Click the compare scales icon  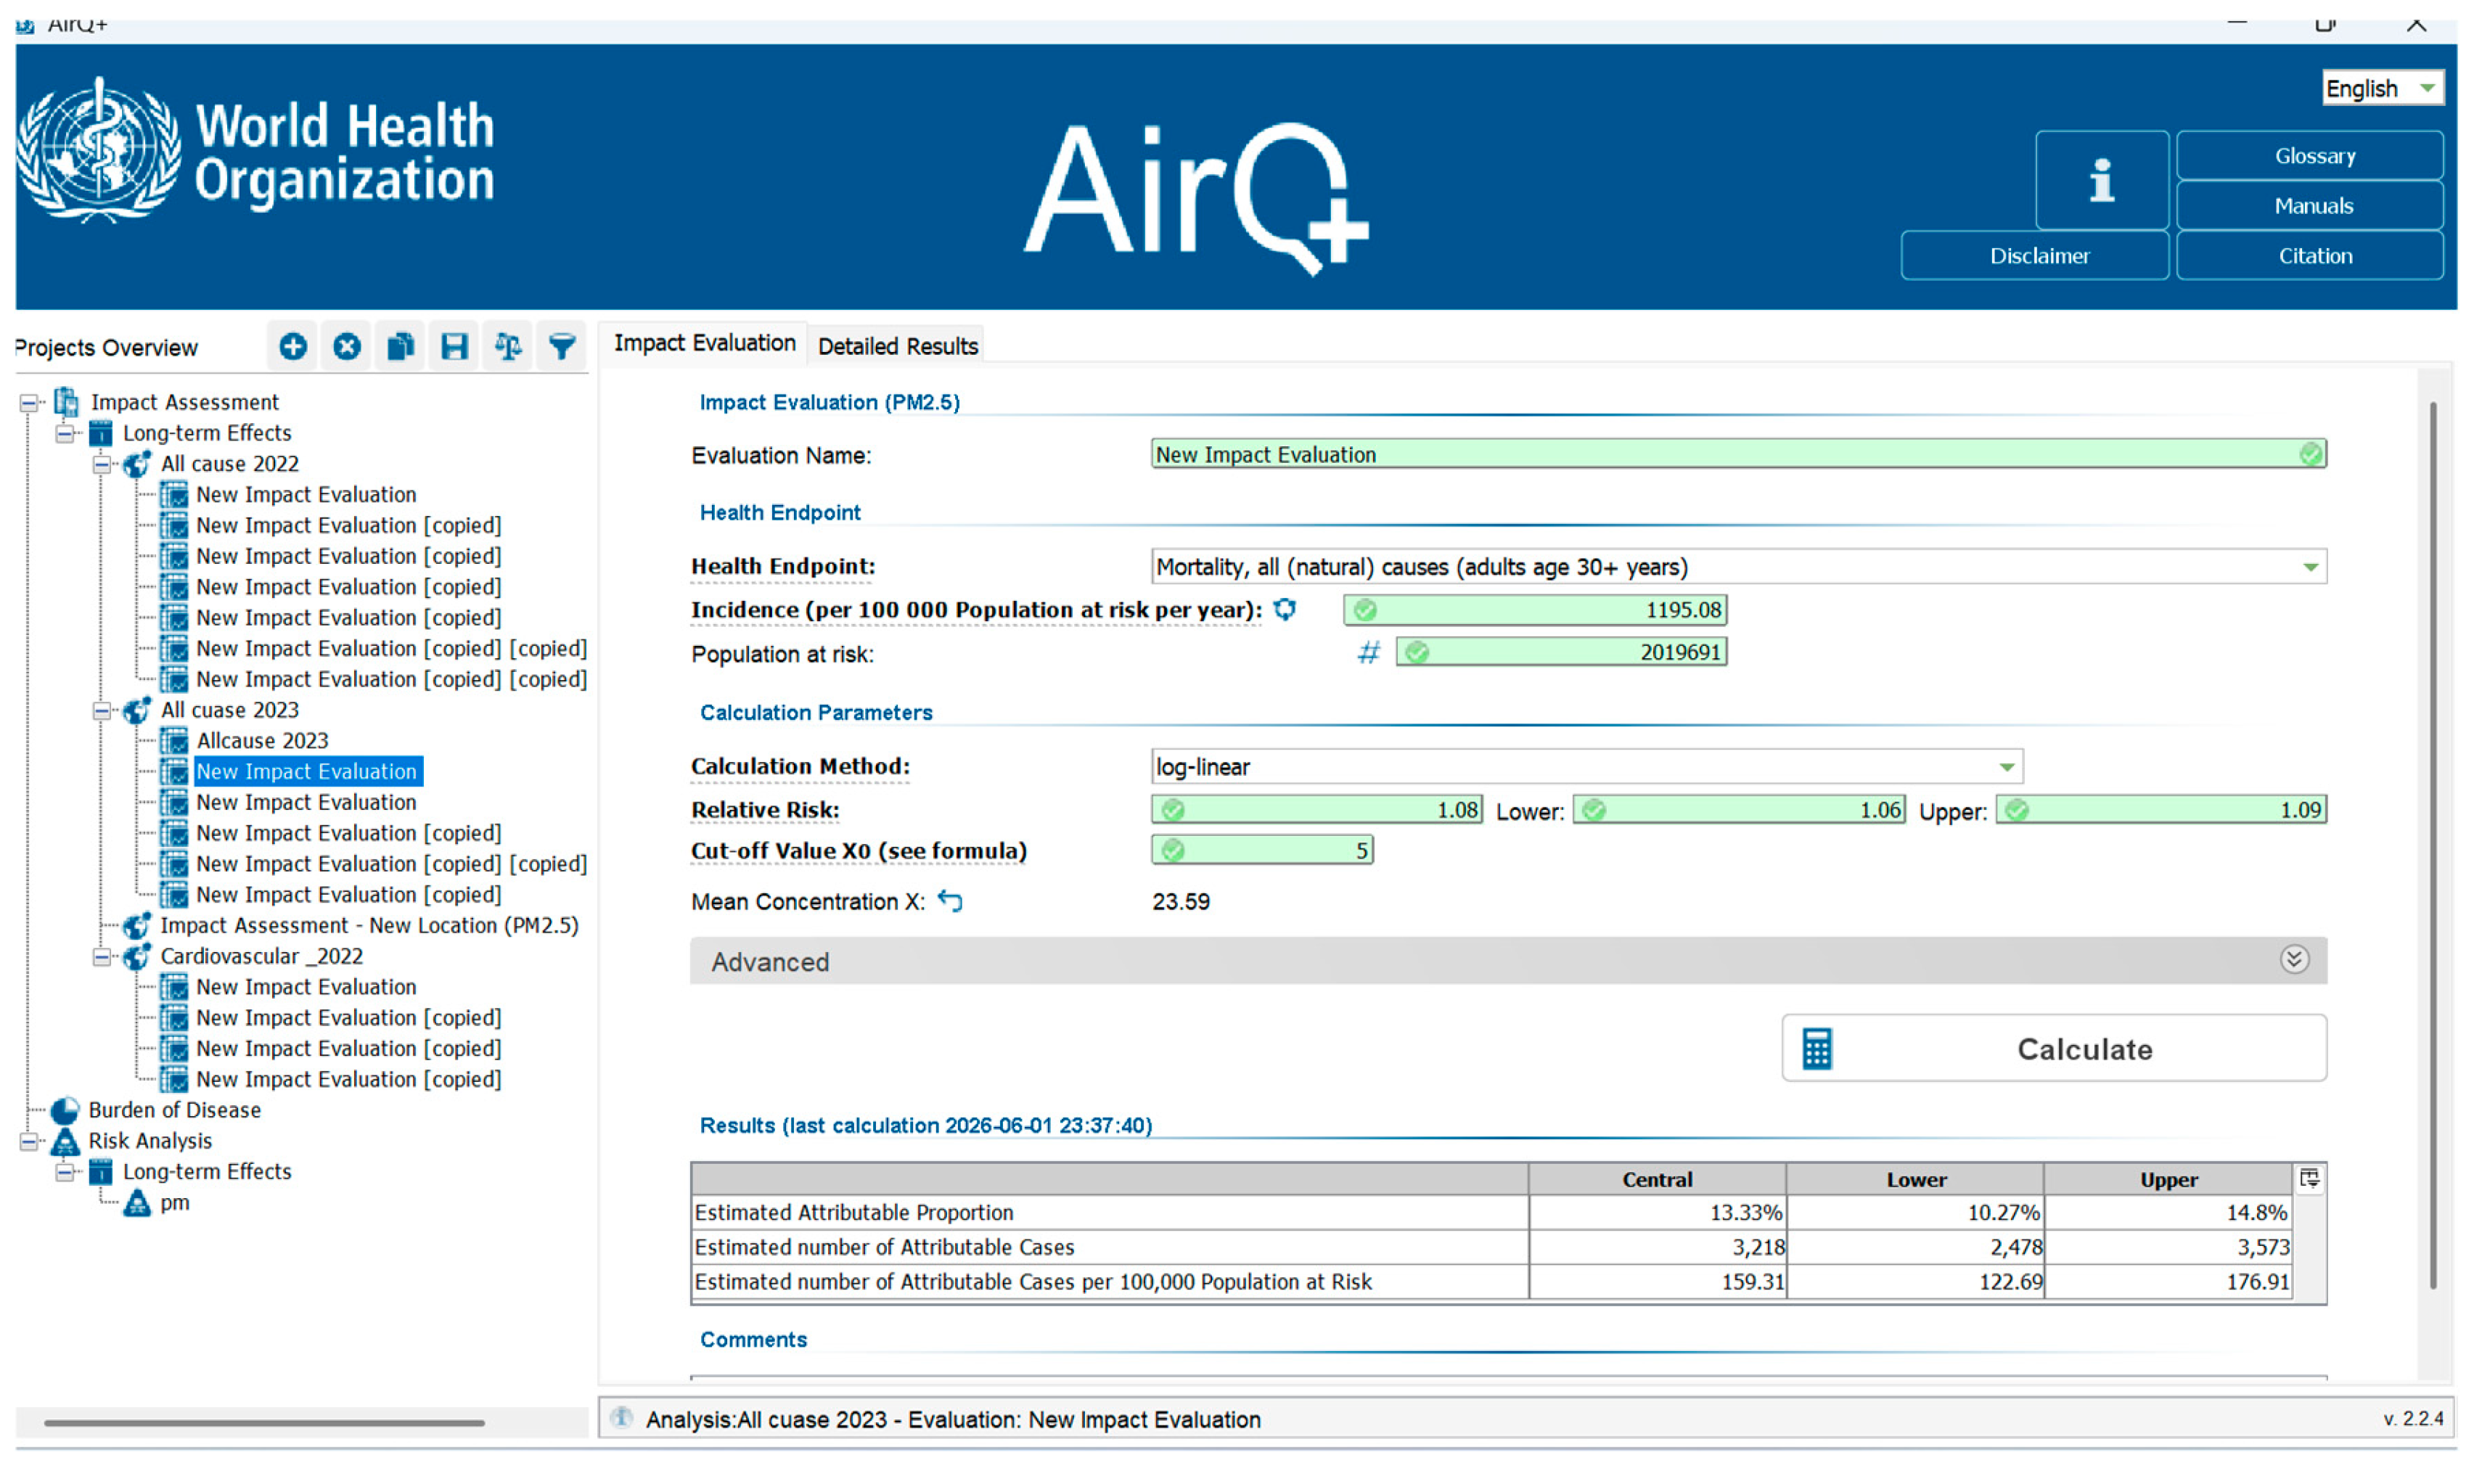tap(508, 347)
